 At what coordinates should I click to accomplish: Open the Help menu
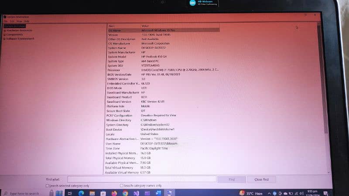(27, 21)
